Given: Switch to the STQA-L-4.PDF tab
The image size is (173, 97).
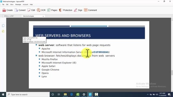Looking at the screenshot, I should click(9, 16).
